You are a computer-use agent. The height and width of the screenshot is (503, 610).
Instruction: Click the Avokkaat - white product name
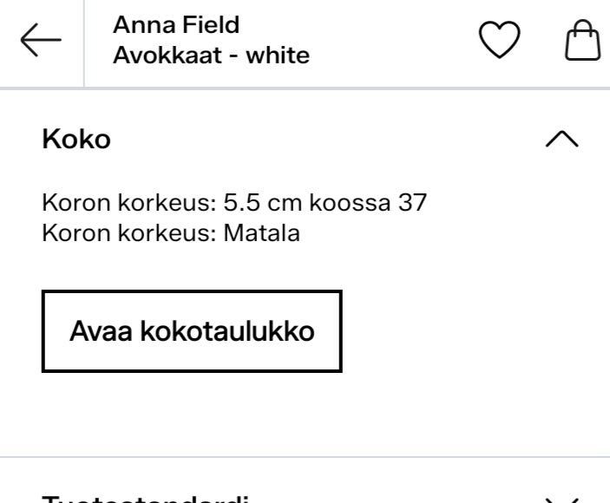pos(211,56)
